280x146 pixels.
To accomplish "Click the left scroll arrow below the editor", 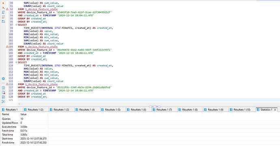I will point(19,104).
